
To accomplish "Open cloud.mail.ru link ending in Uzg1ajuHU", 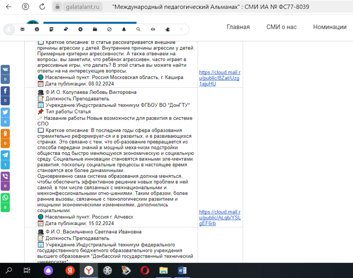I will (220, 78).
